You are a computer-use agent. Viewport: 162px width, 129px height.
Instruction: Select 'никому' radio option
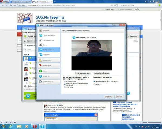pyautogui.click(x=94, y=84)
